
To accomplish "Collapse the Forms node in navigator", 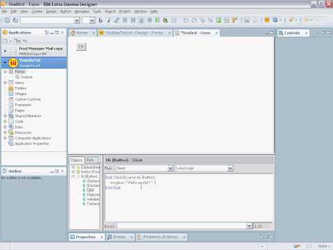I will tap(5, 72).
